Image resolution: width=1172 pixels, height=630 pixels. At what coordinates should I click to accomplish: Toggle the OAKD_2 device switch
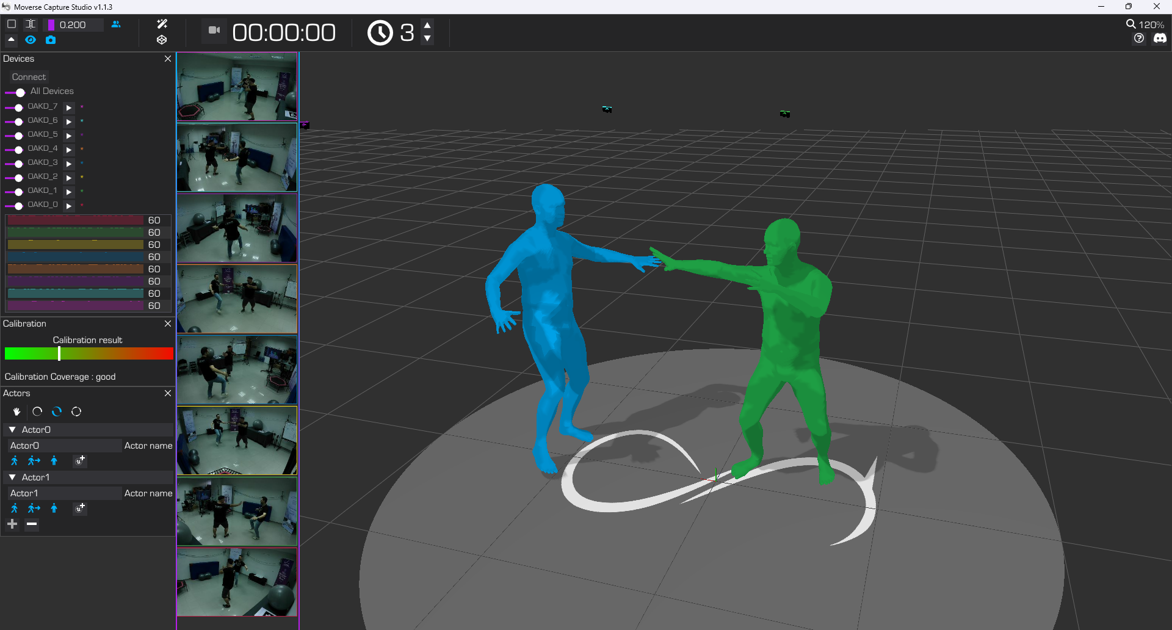(x=14, y=178)
